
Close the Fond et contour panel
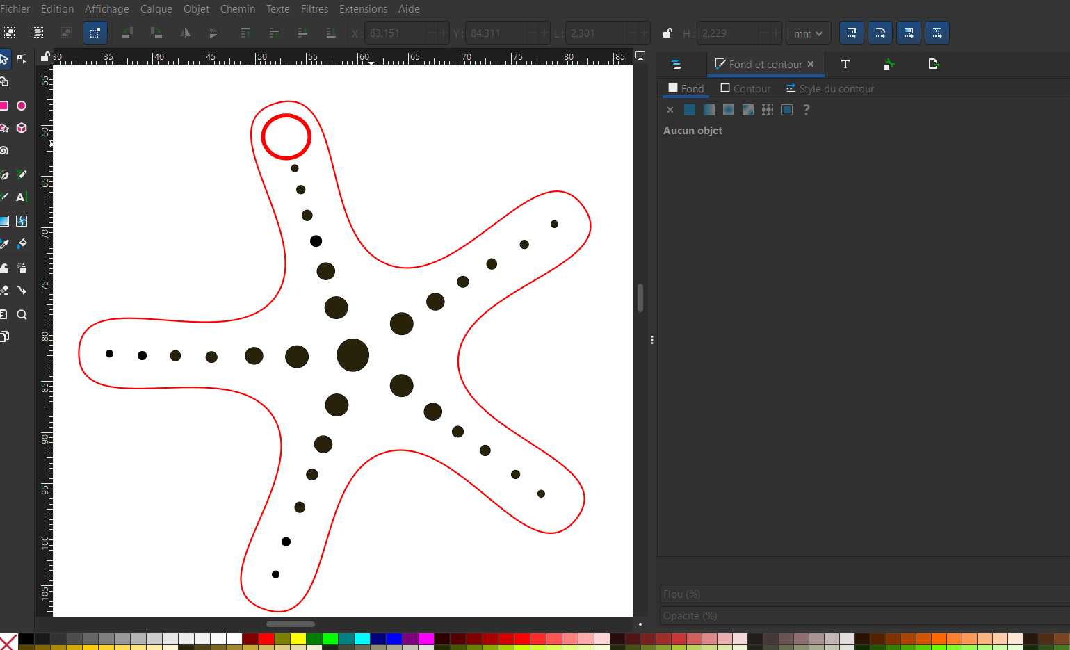pos(811,65)
